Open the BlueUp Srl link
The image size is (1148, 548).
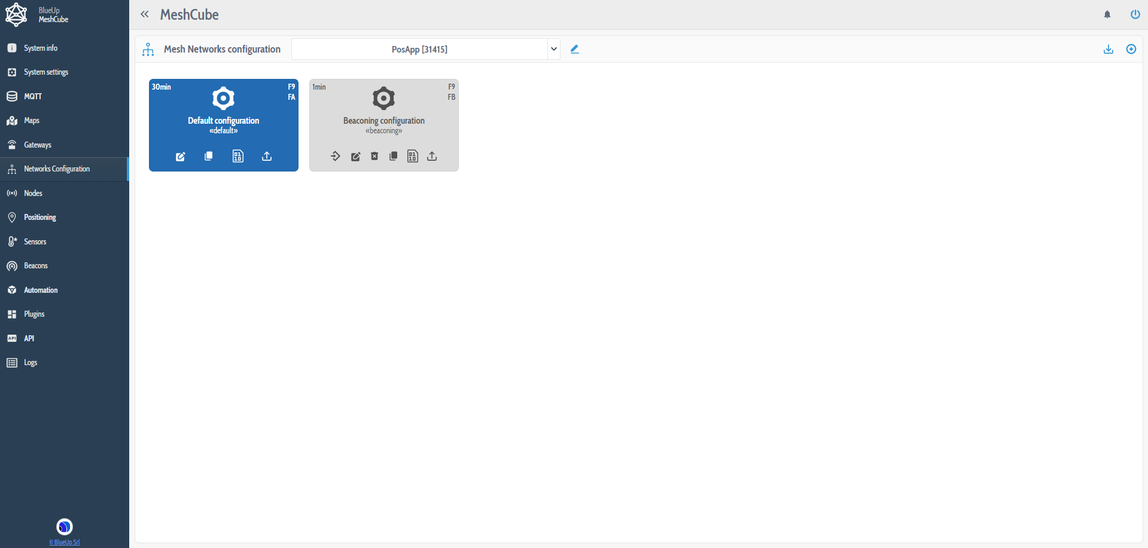[x=65, y=542]
